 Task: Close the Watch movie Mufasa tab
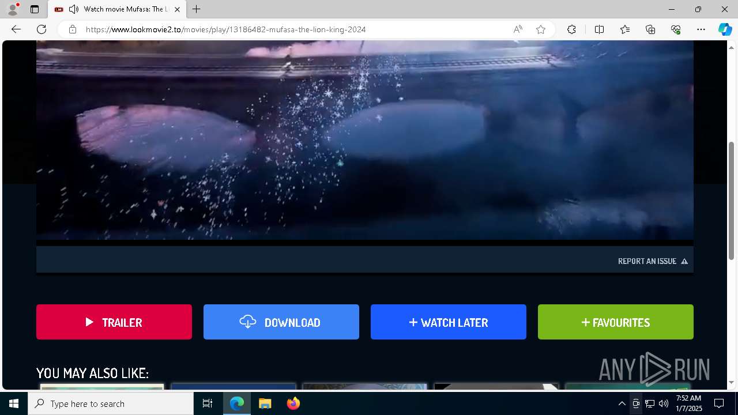coord(177,9)
